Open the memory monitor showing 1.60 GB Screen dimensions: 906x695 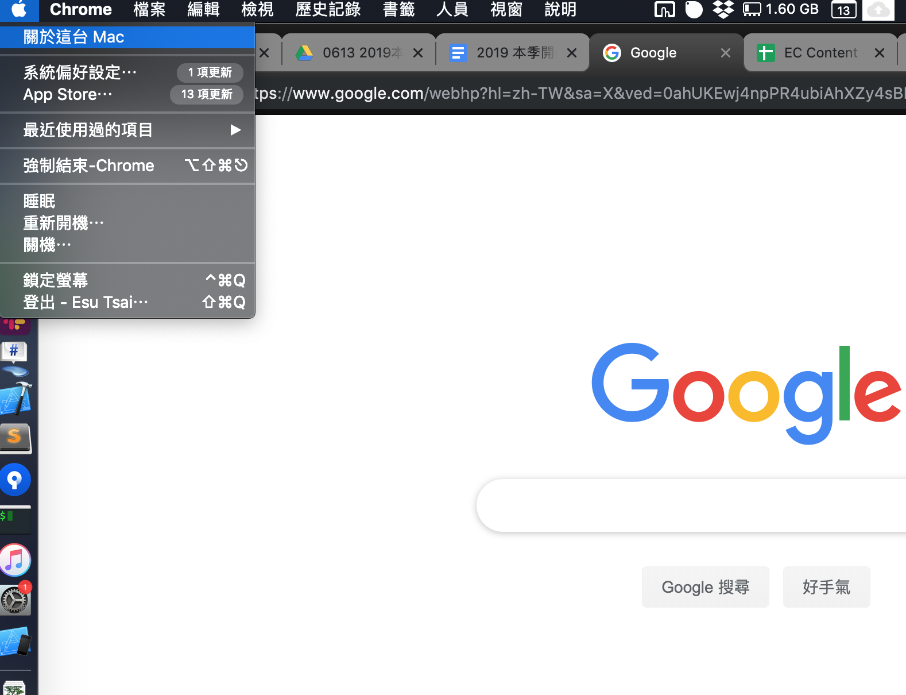tap(781, 9)
